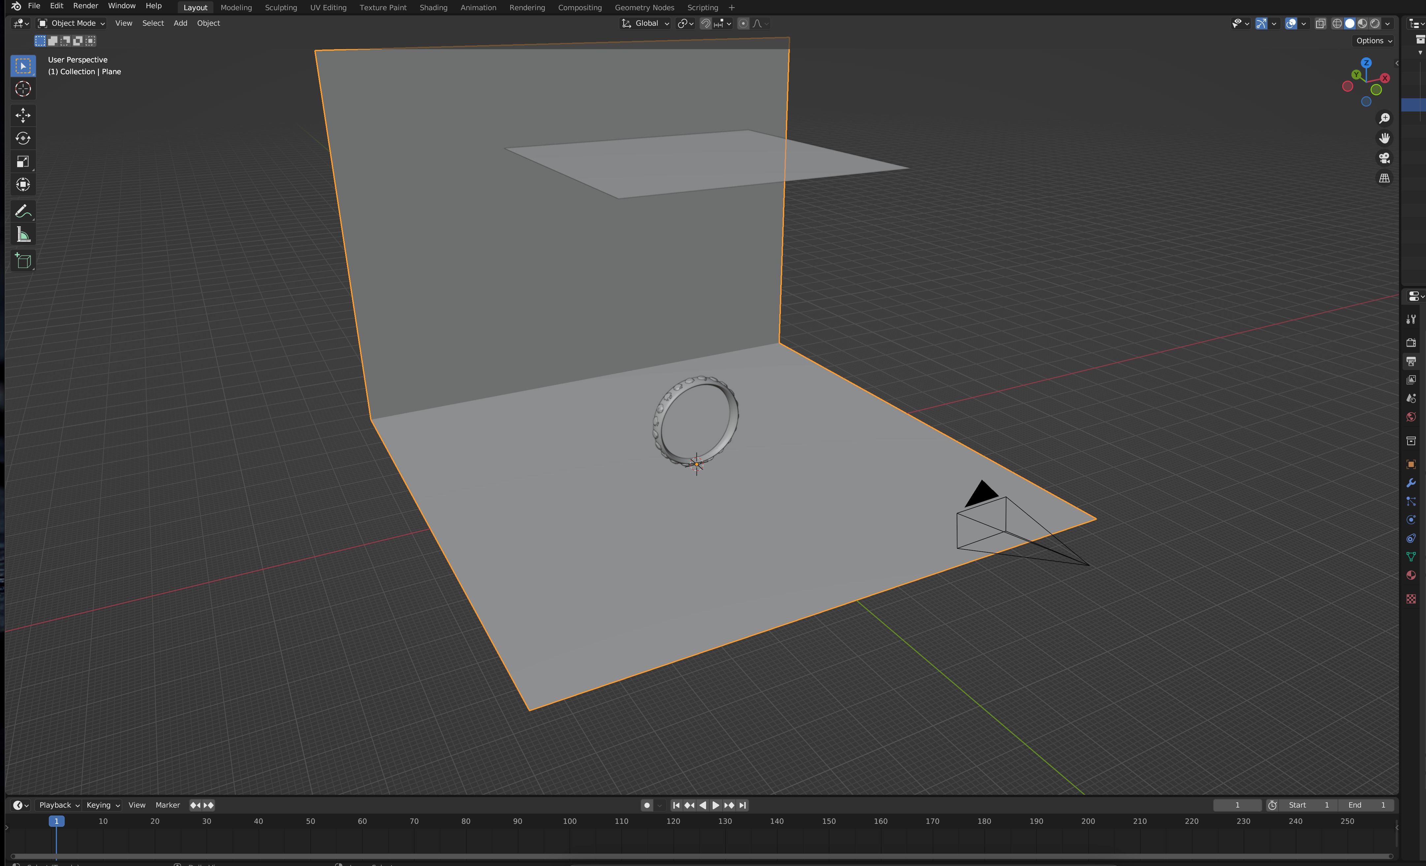Open the Object Constraints tab
The height and width of the screenshot is (866, 1426).
tap(1411, 538)
